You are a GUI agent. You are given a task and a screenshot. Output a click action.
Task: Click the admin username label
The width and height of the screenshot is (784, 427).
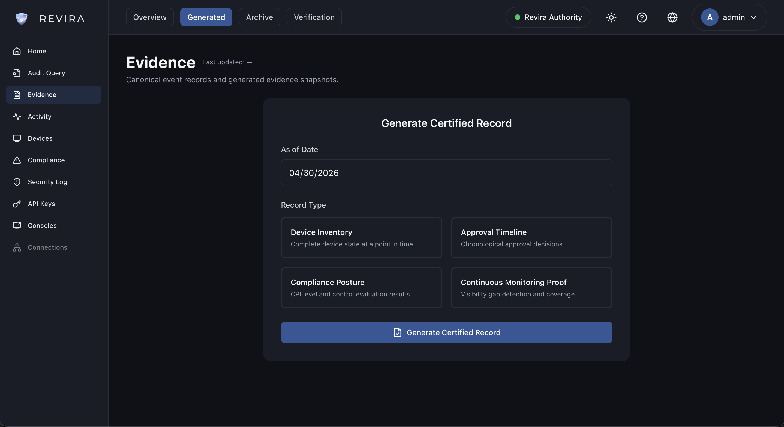[734, 17]
